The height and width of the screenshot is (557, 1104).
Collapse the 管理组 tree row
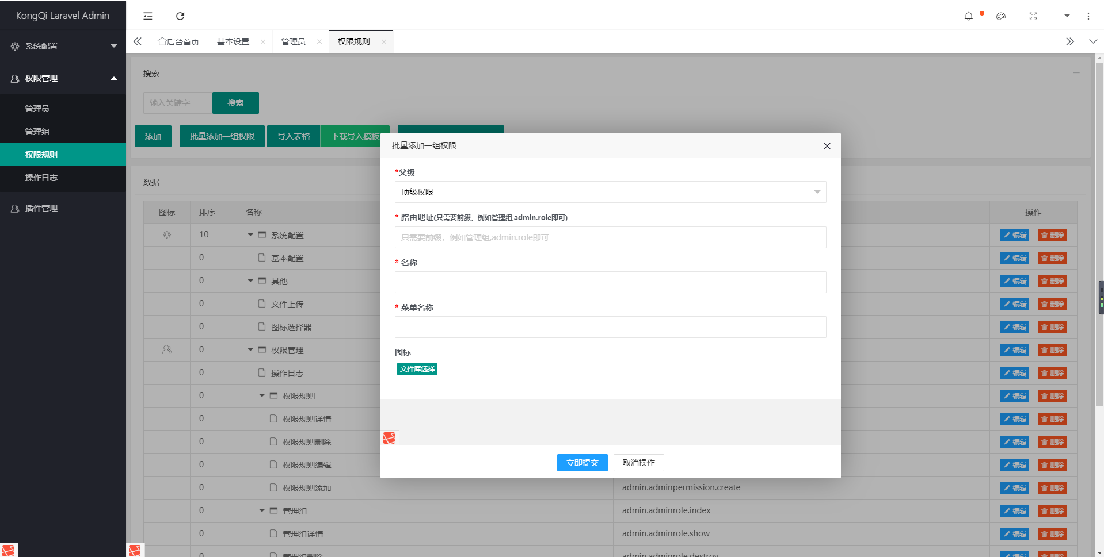(262, 510)
